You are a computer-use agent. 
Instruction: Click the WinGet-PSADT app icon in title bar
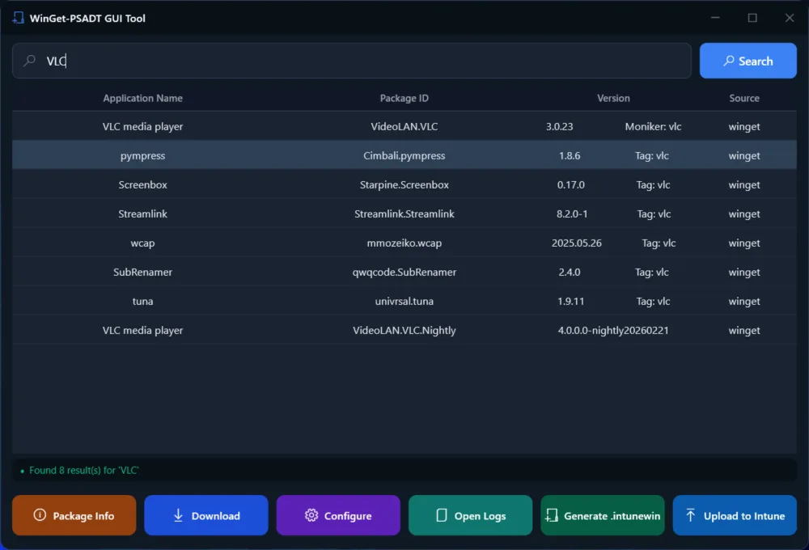click(x=18, y=18)
